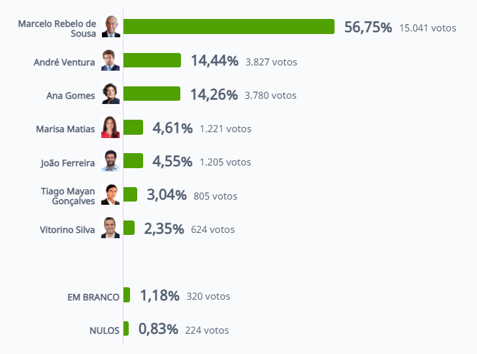This screenshot has width=477, height=354.
Task: Select the 56,75% green result bar
Action: point(229,27)
